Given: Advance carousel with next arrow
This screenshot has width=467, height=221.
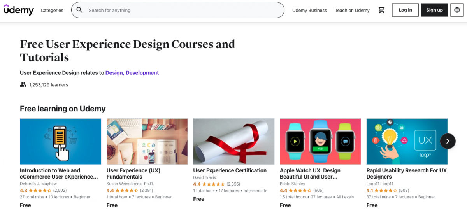Looking at the screenshot, I should 448,141.
